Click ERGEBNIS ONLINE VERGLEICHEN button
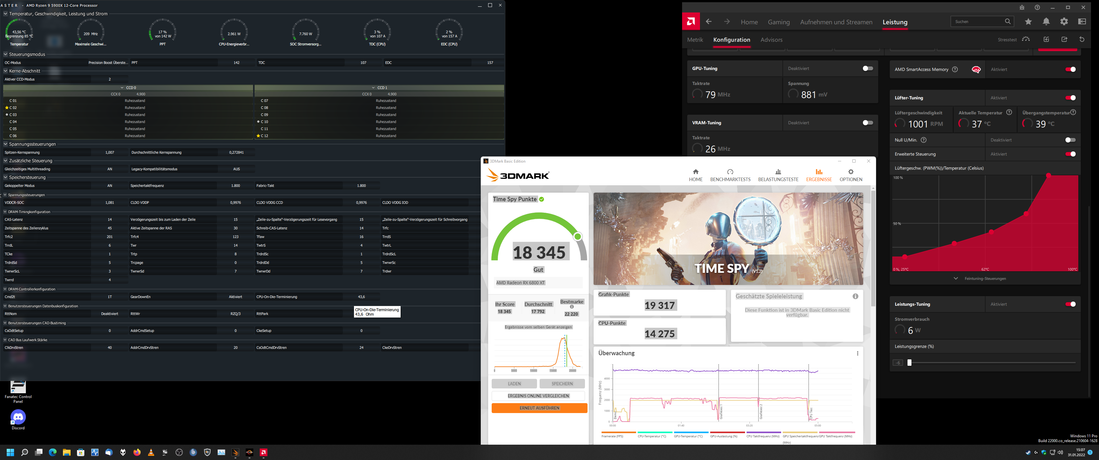 538,396
